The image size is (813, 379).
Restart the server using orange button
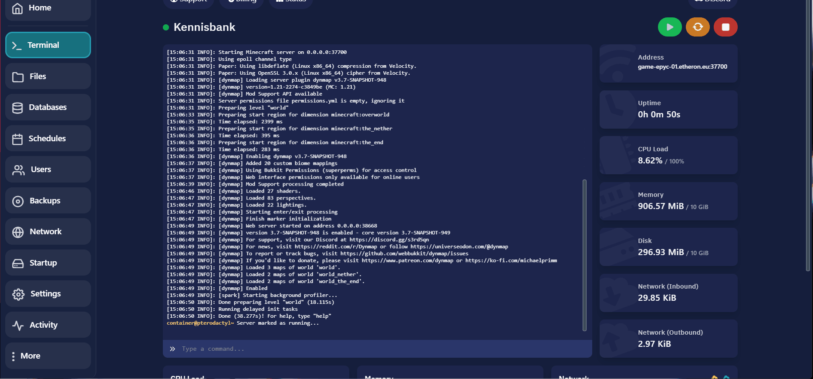pos(697,27)
